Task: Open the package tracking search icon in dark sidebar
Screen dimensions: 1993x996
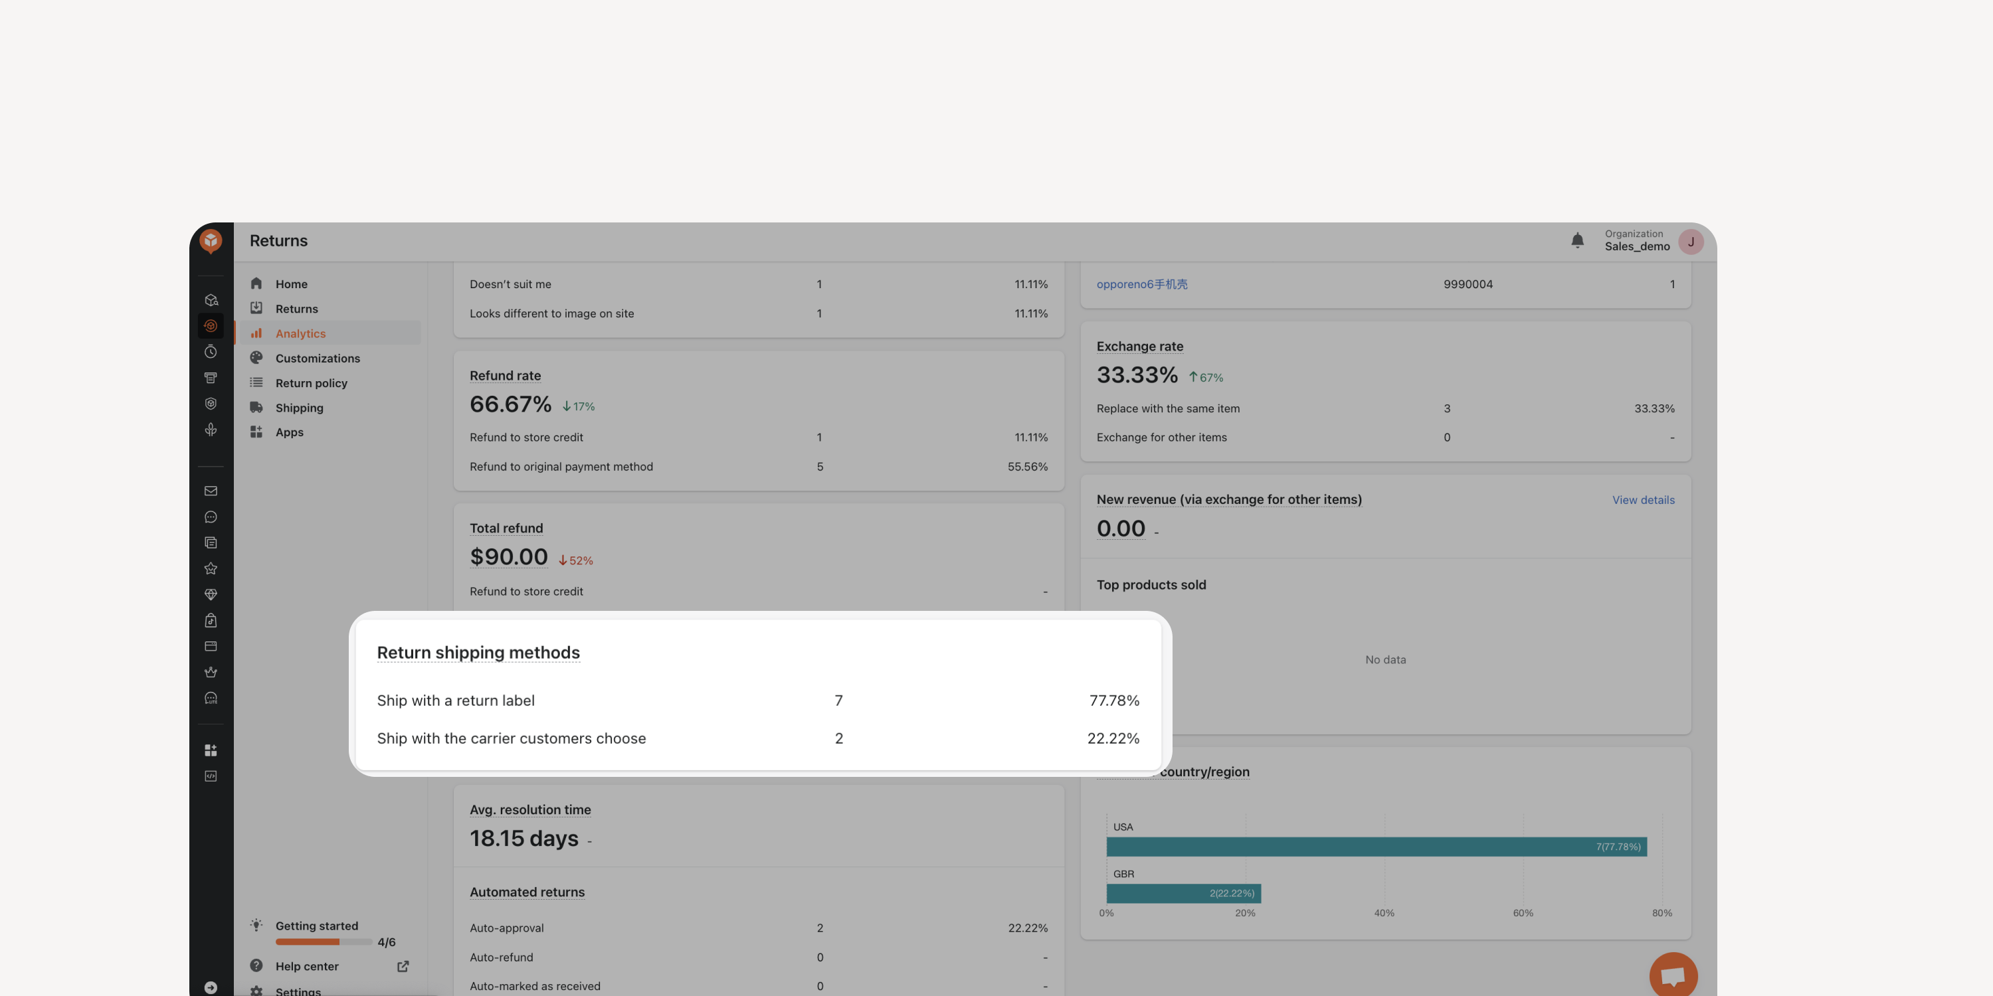Action: tap(211, 300)
